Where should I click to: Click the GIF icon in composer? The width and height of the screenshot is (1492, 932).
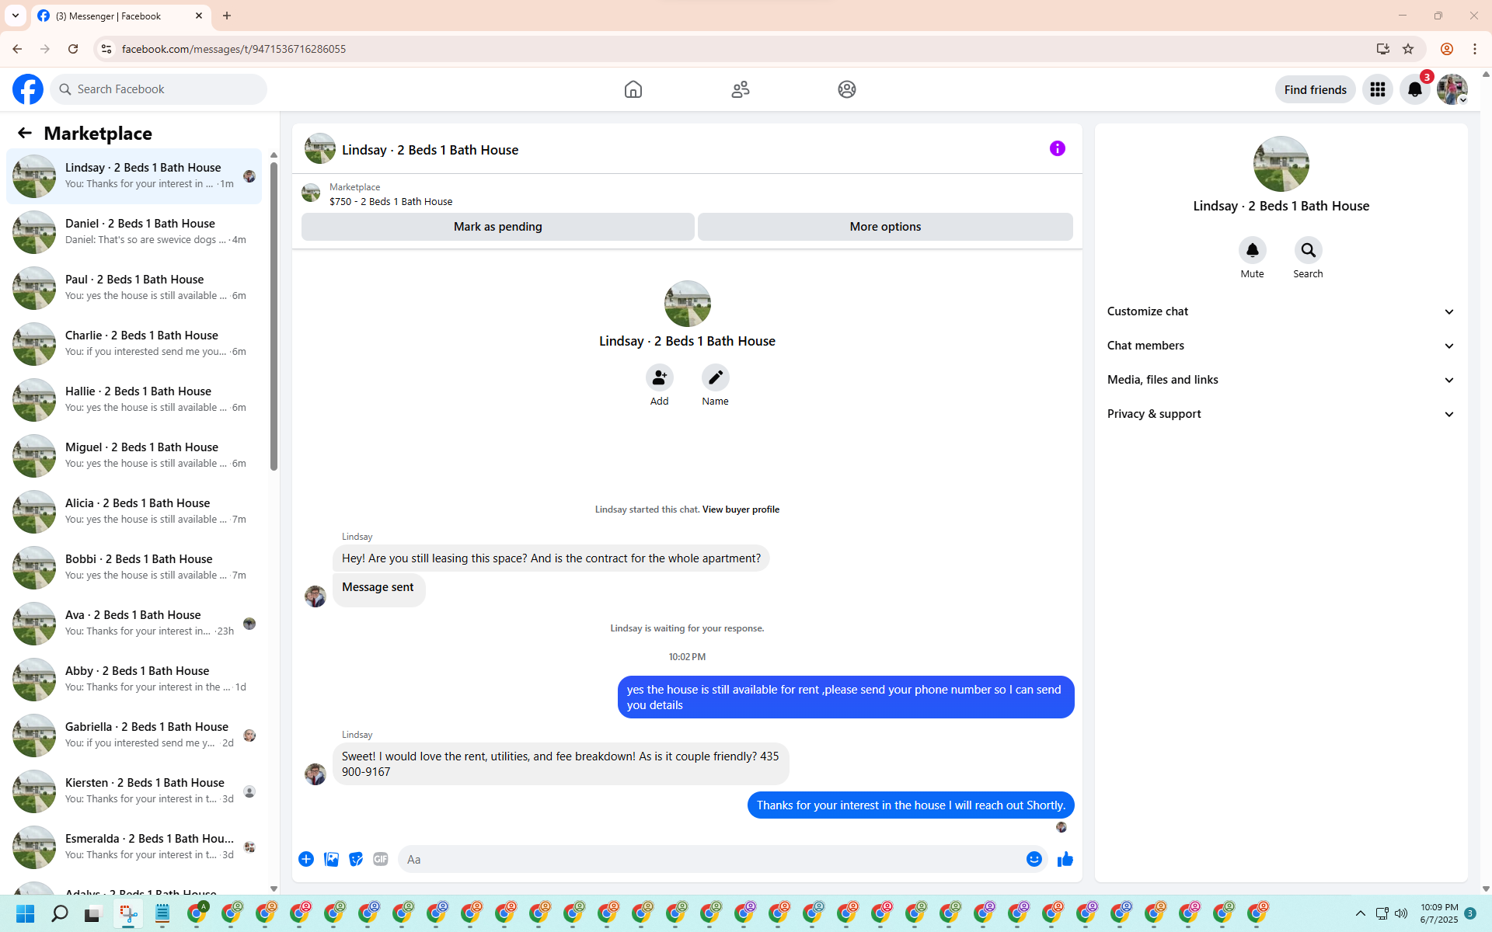[x=380, y=859]
